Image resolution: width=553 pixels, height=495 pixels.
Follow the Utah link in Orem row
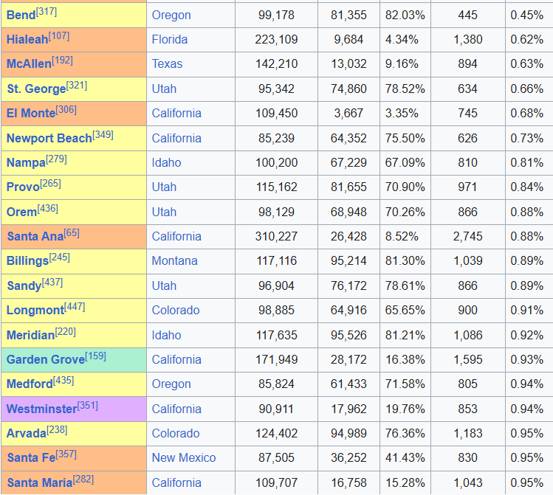tap(164, 212)
